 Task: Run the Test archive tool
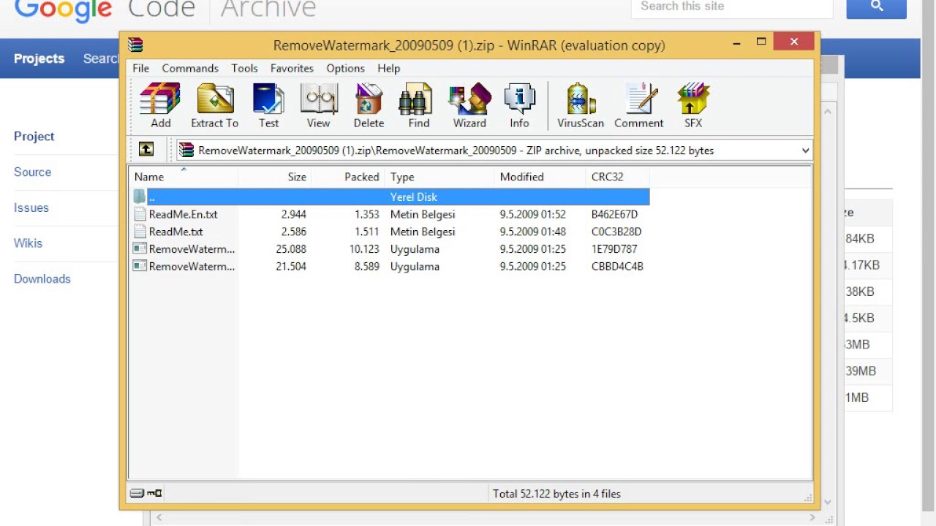click(x=268, y=105)
